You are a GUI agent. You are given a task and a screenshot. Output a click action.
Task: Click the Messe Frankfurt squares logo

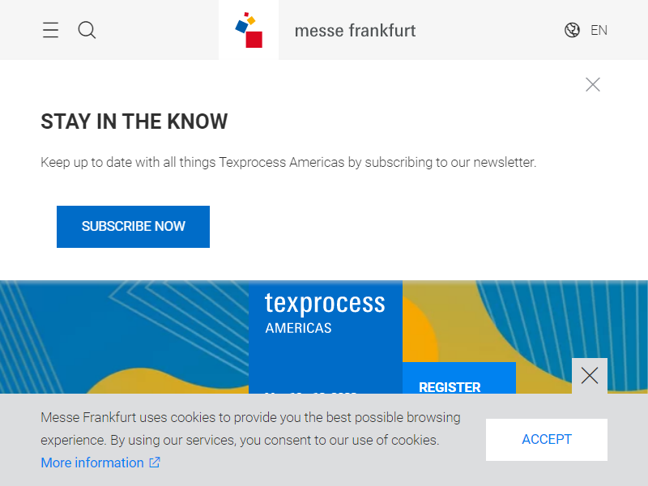coord(249,30)
